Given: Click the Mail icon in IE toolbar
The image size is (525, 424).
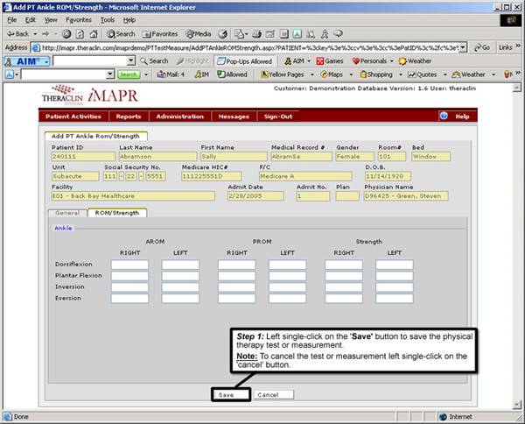Looking at the screenshot, I should click(239, 34).
